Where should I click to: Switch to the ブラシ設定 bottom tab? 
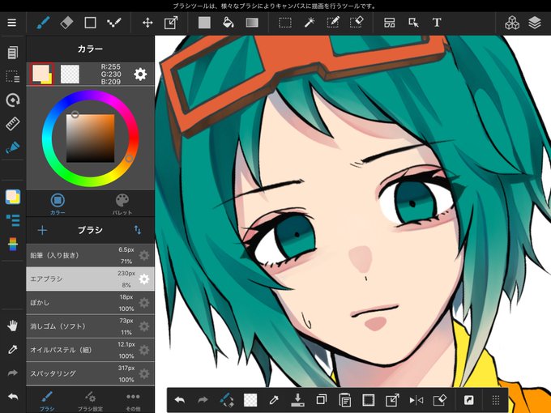(90, 401)
